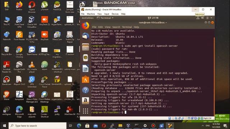Open Firefox in the Ubuntu dock
Image resolution: width=230 pixels, height=129 pixels.
tap(86, 25)
